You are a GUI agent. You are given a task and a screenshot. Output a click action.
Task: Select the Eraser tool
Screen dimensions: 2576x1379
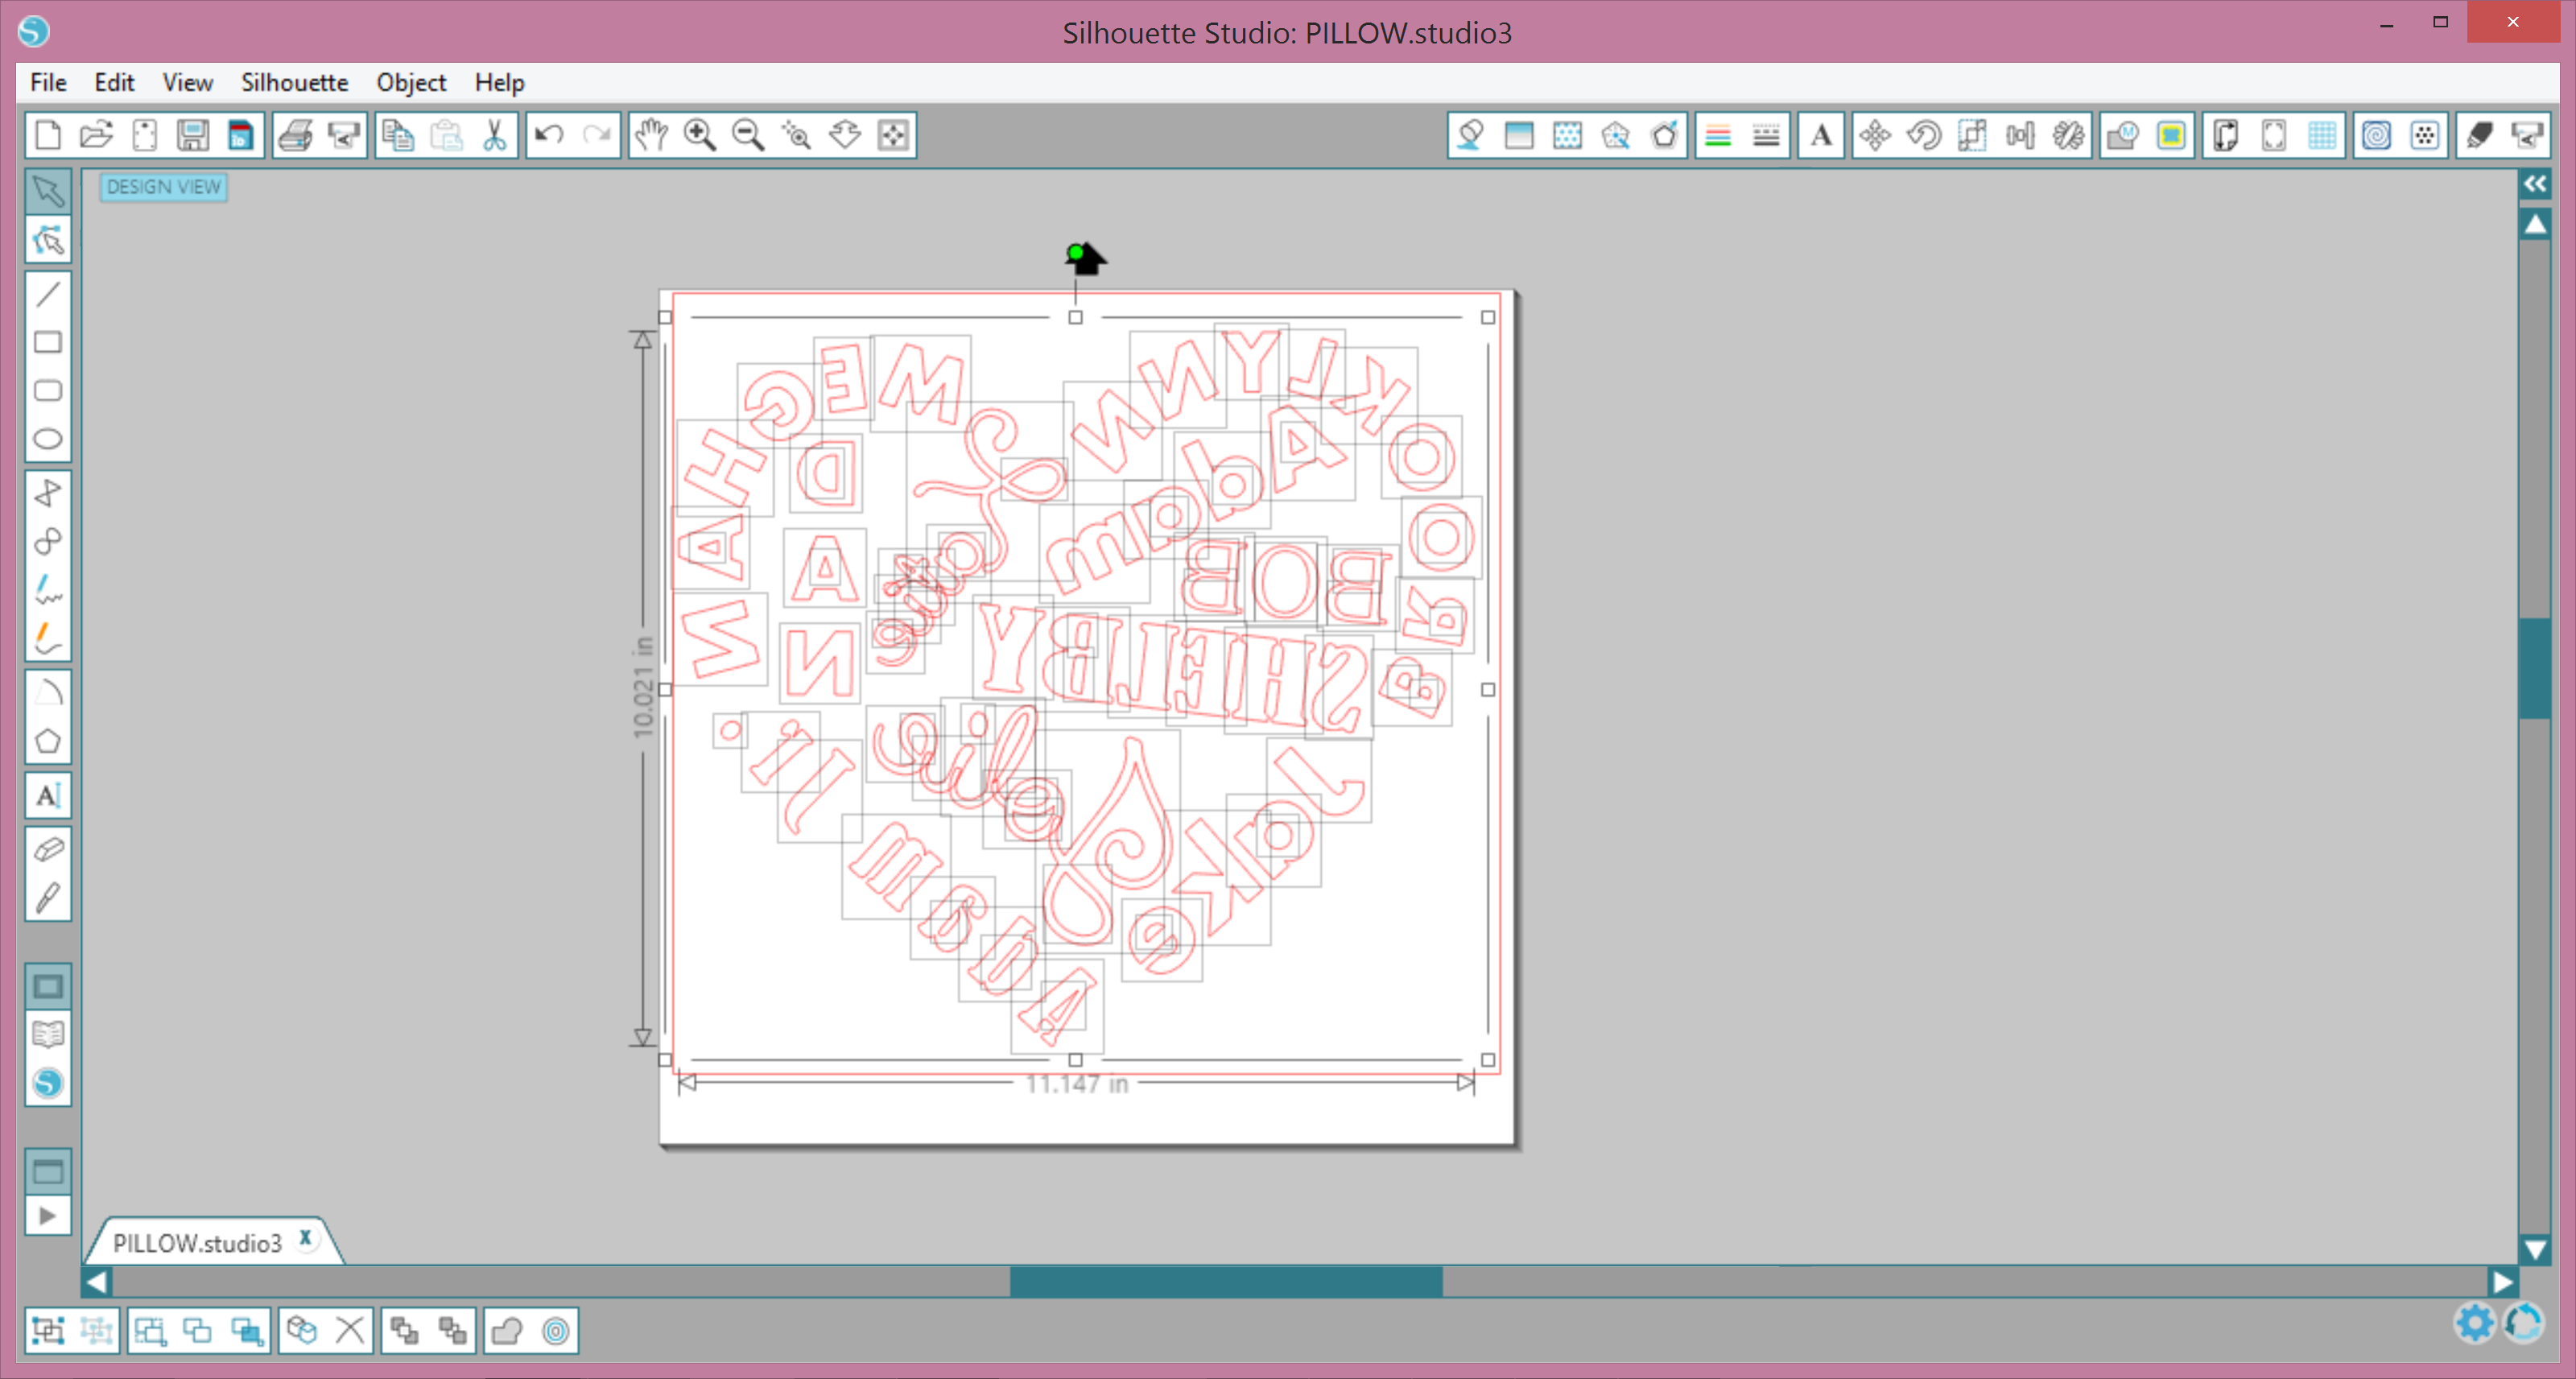48,850
